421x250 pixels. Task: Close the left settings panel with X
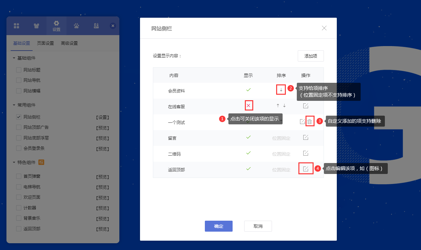pyautogui.click(x=113, y=26)
